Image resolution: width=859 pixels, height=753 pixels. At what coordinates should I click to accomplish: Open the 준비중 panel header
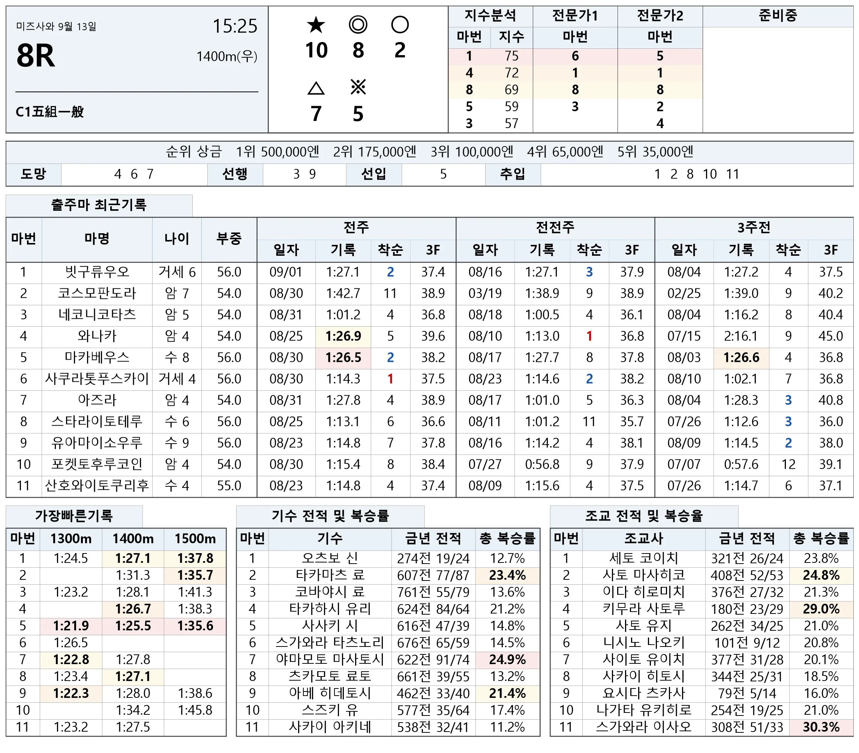click(x=778, y=16)
